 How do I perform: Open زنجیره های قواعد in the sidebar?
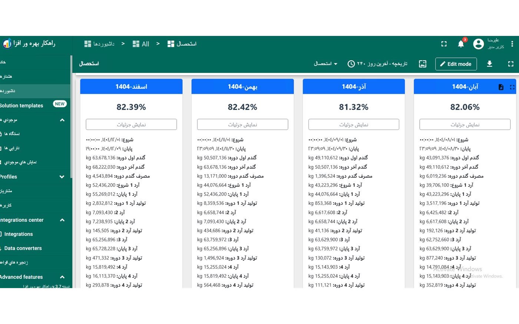35,263
